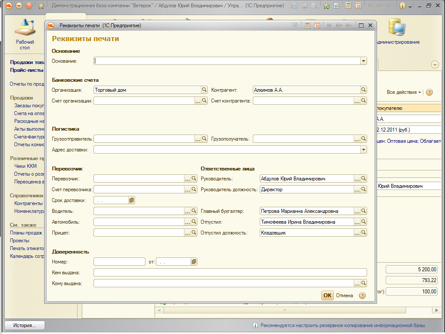Click the История button in status bar
445x334 pixels.
(x=24, y=325)
